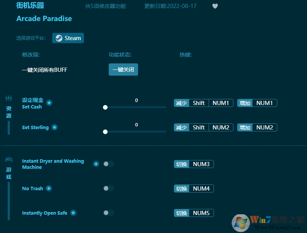This screenshot has height=233, width=307.
Task: Click 减少 hotkey label for Set Cash
Action: (x=182, y=103)
